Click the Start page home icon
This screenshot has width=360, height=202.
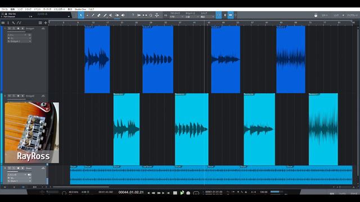pyautogui.click(x=316, y=15)
